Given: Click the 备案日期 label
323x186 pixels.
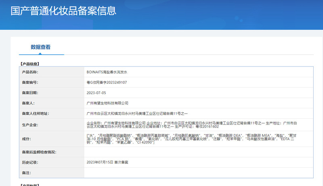Looking at the screenshot, I should (30, 93).
